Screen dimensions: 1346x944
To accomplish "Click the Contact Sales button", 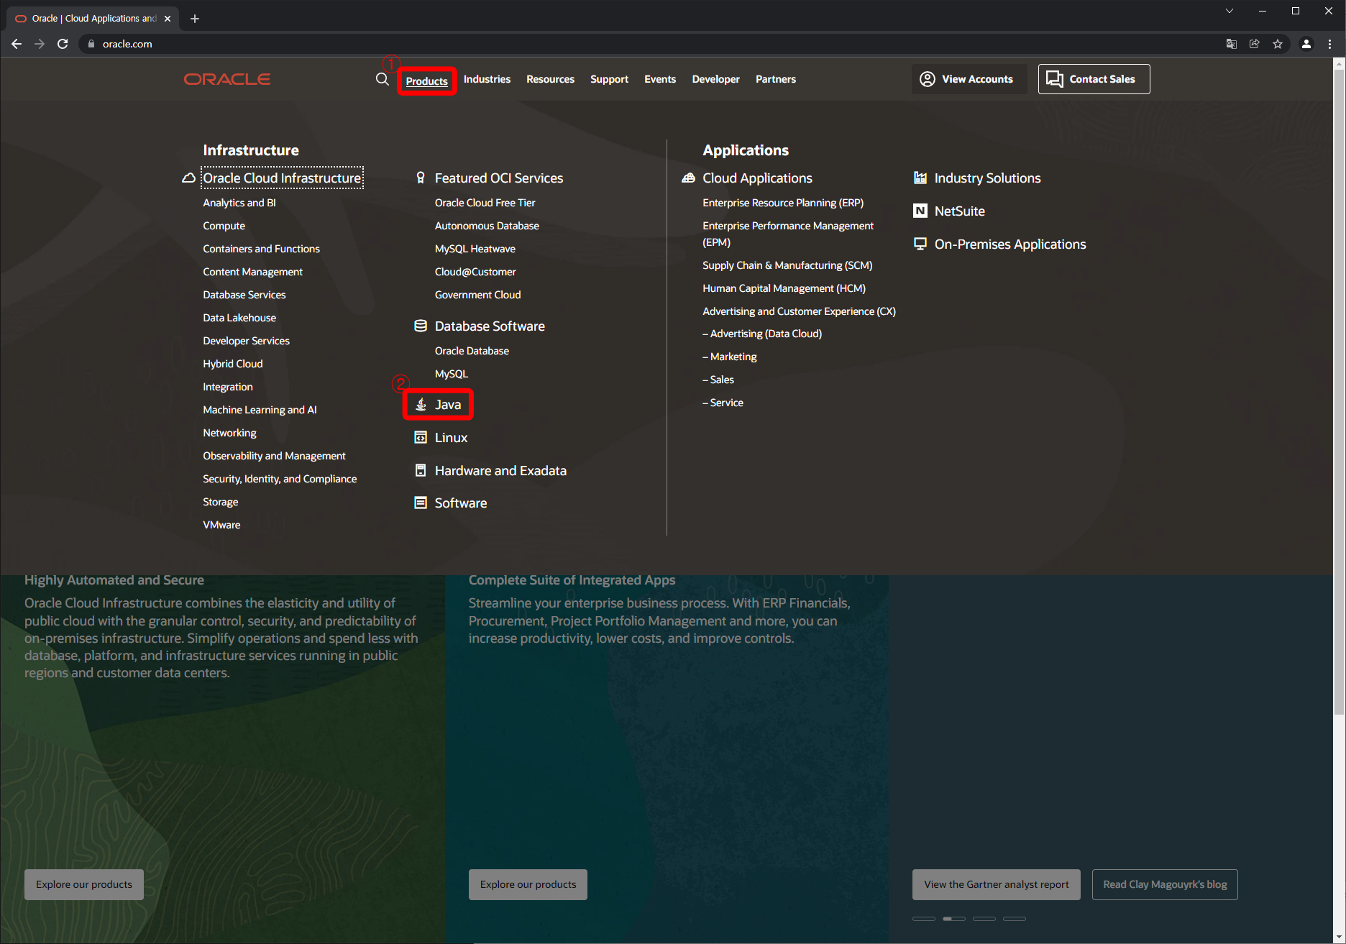I will tap(1094, 79).
